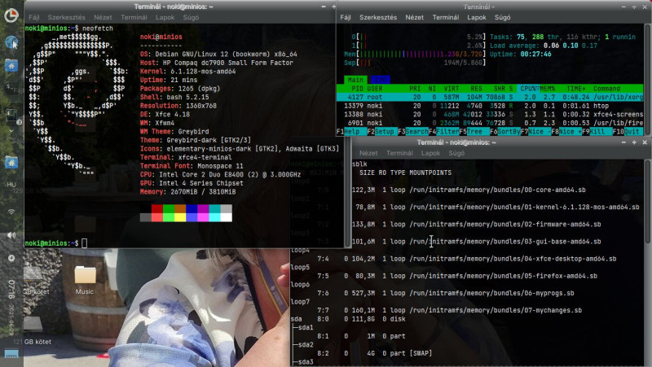Open Lapok menu in the htop terminal
Viewport: 652px width, 367px height.
477,17
